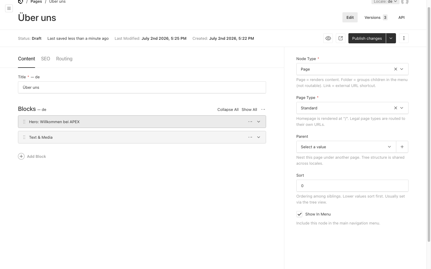Open the hamburger navigation menu
Viewport: 431px width, 269px height.
9,8
